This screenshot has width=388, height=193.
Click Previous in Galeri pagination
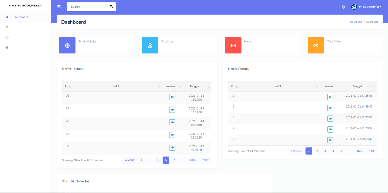[296, 151]
